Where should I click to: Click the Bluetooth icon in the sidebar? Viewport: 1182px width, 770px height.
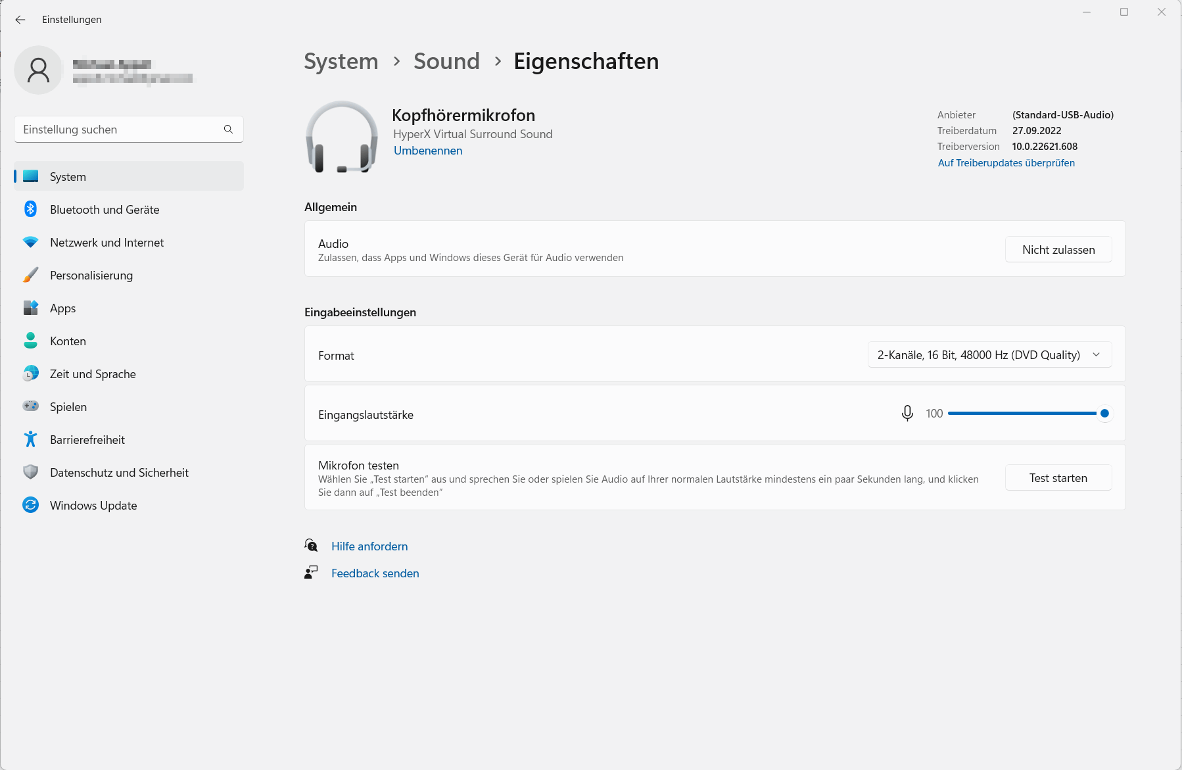30,209
